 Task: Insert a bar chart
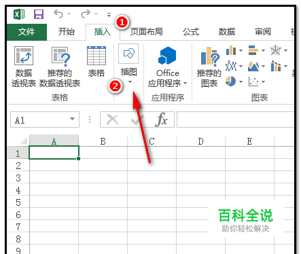click(x=253, y=50)
